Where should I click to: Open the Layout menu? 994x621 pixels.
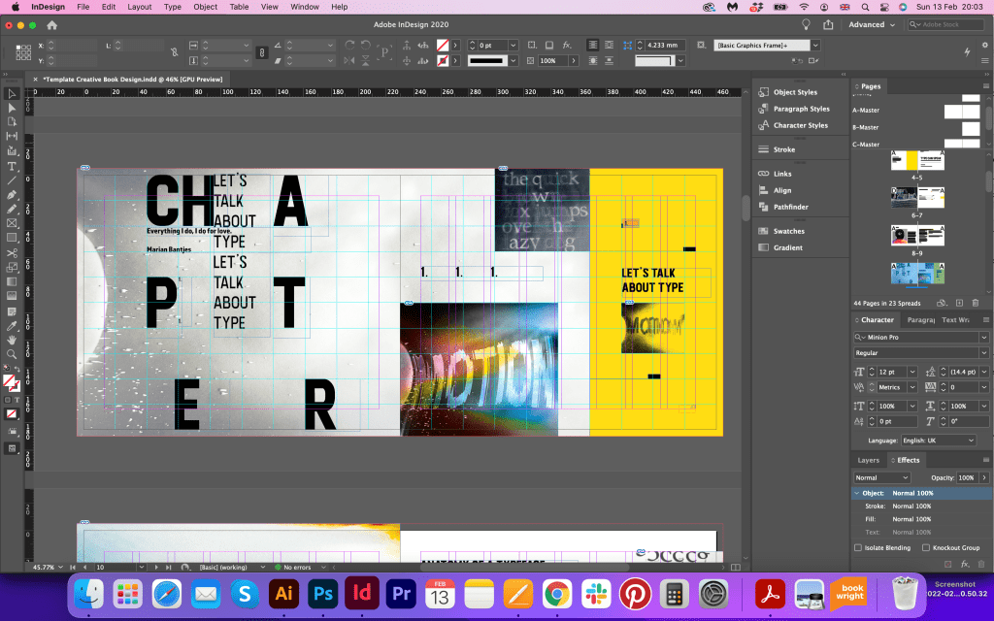(x=140, y=7)
